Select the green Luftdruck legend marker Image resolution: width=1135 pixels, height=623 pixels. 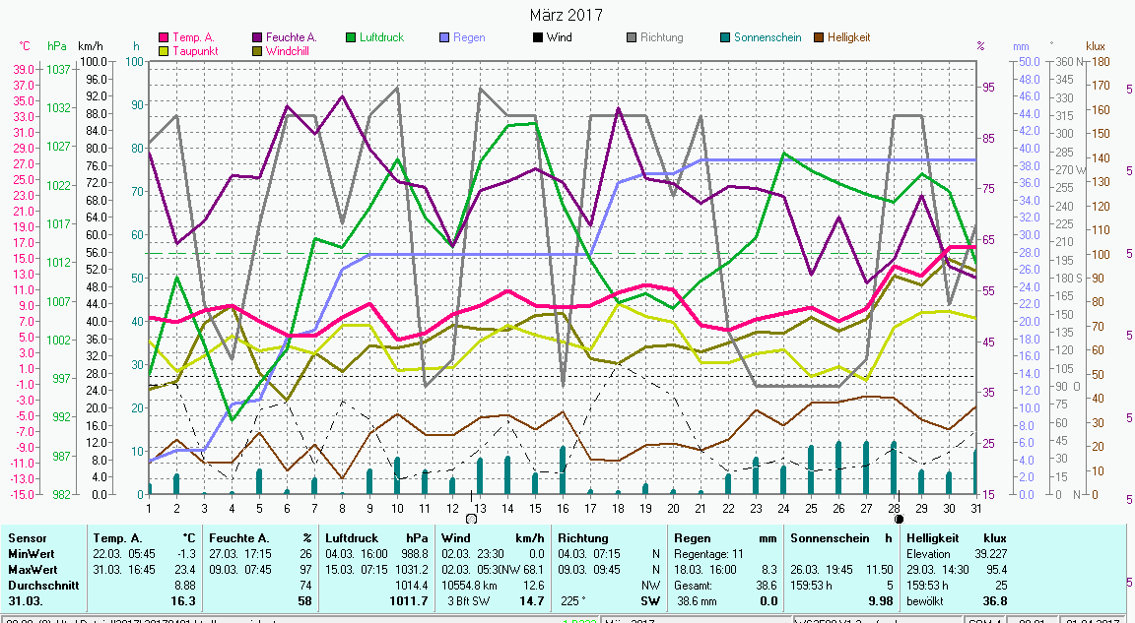tap(351, 37)
